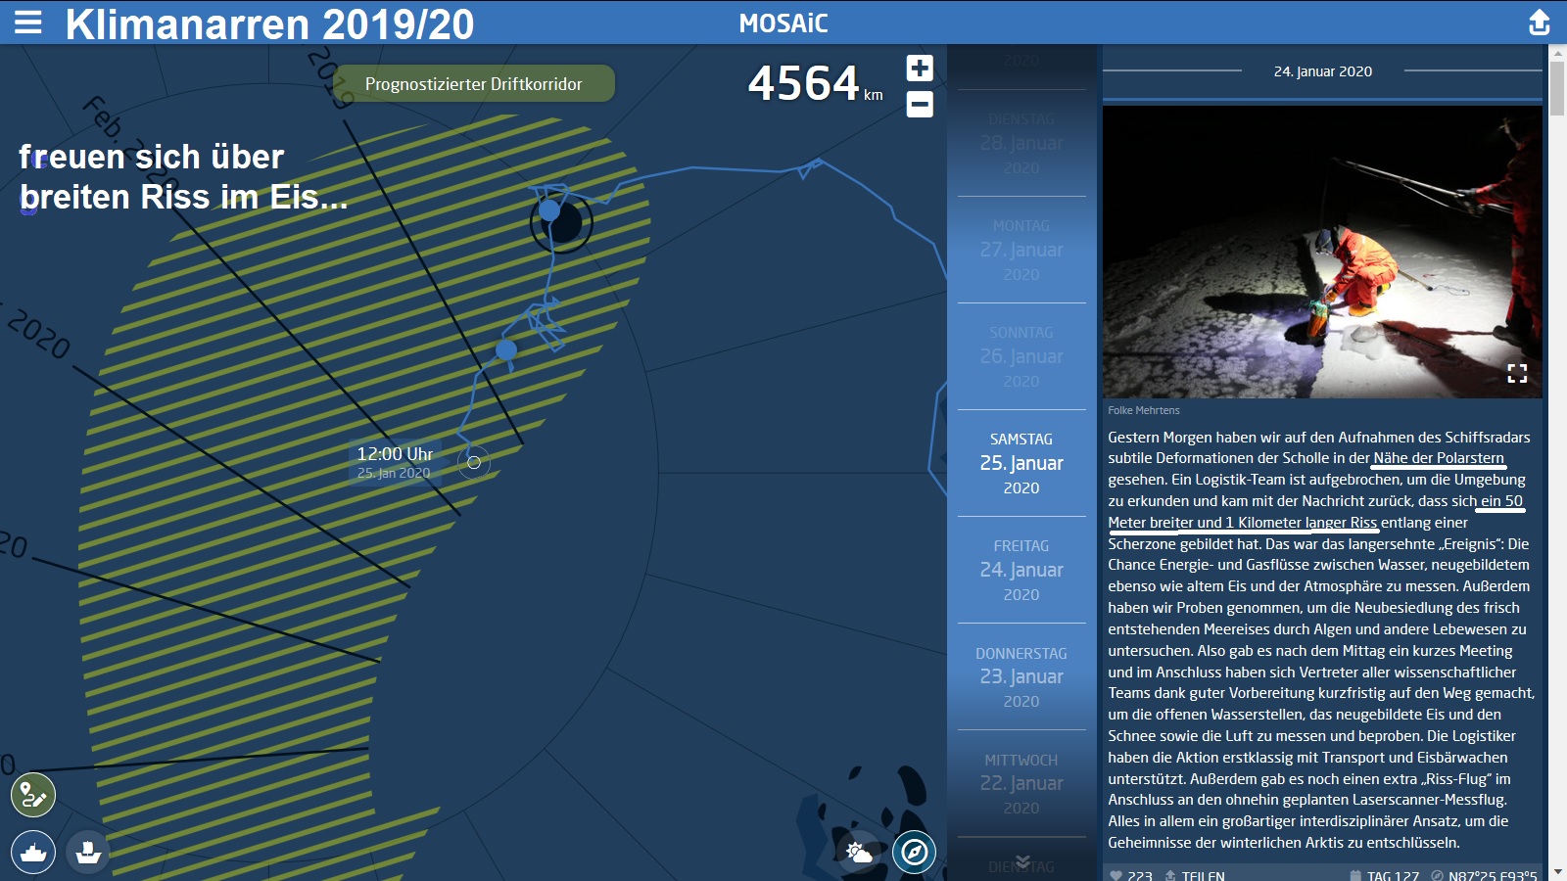Click the 223 likes count

1140,875
